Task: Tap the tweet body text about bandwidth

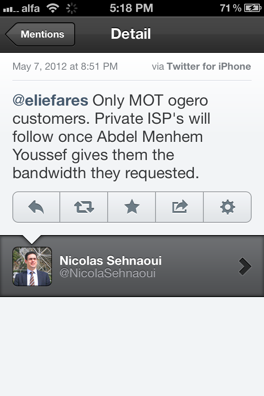Action: 111,137
